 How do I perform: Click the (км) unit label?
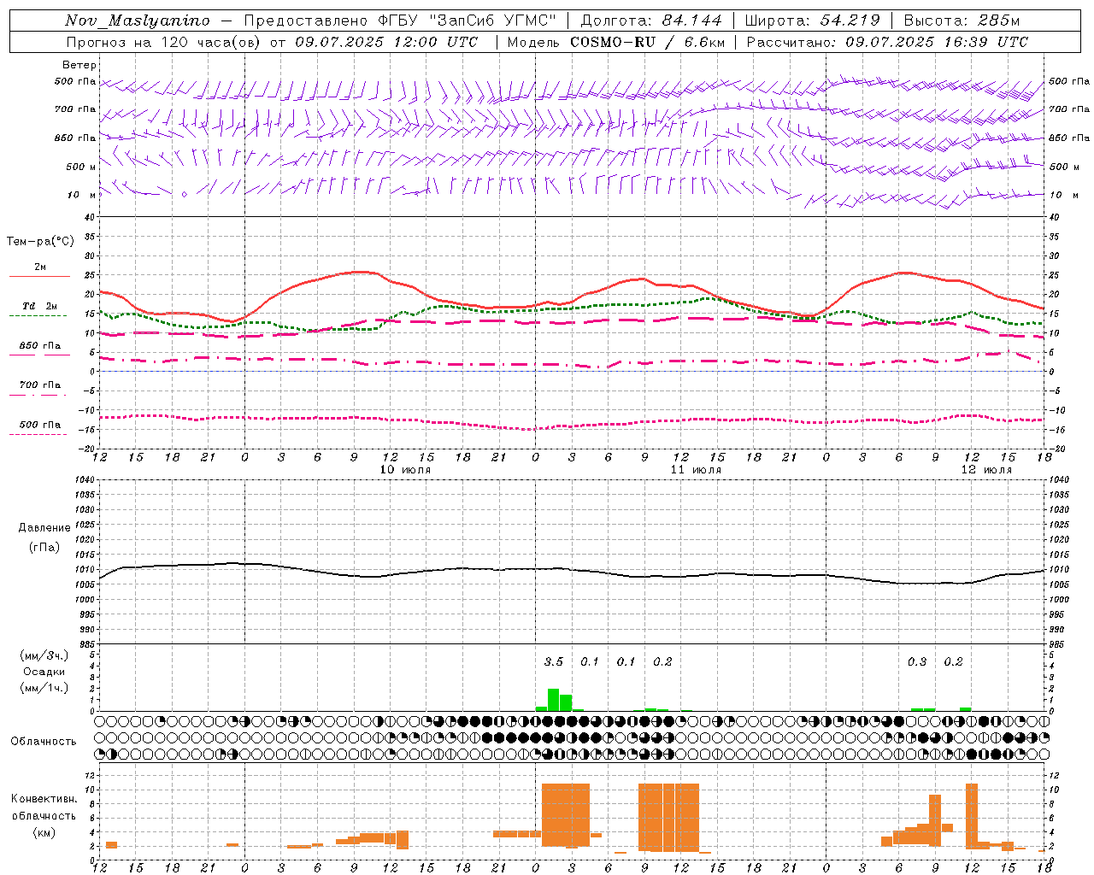point(44,831)
